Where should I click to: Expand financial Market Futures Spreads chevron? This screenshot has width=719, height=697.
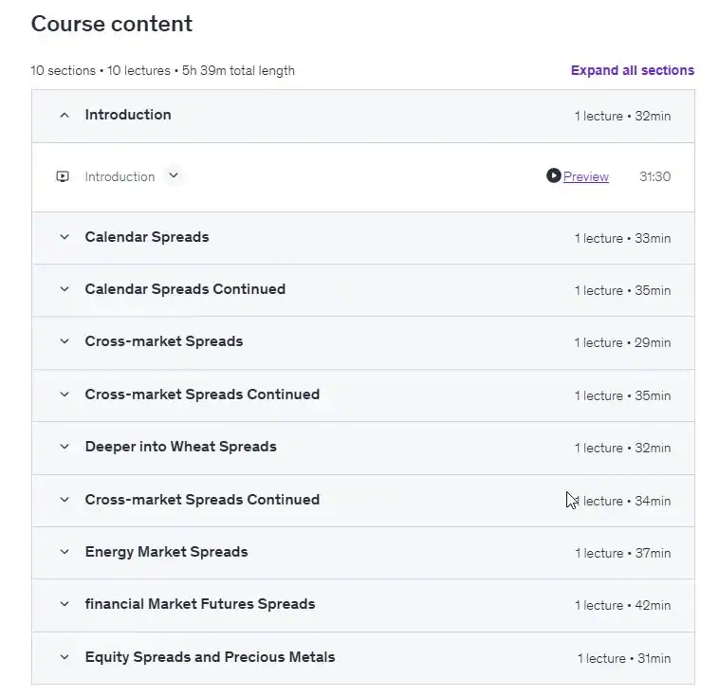65,604
